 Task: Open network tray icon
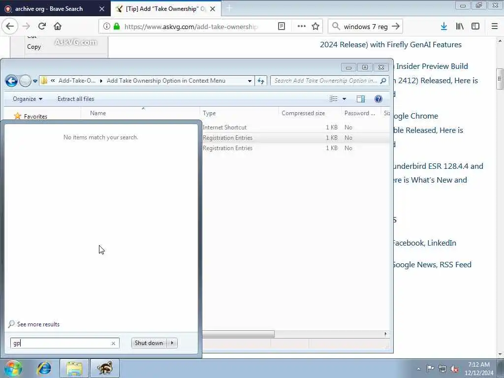pyautogui.click(x=442, y=369)
